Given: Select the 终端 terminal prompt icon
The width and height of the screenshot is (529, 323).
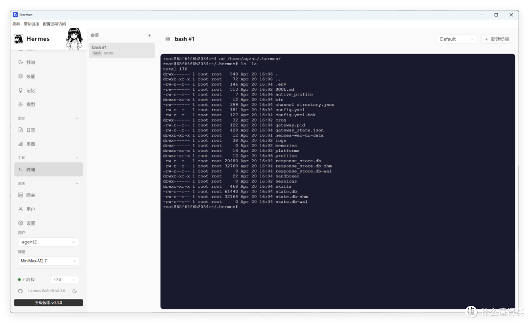Looking at the screenshot, I should tap(21, 170).
